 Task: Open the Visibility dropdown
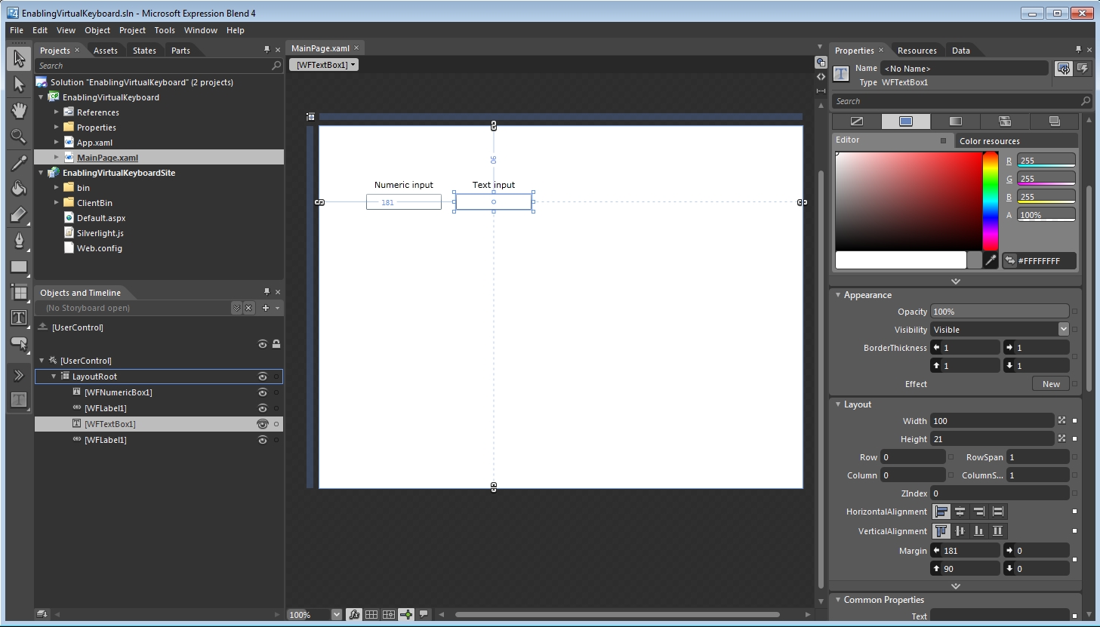click(x=1063, y=330)
